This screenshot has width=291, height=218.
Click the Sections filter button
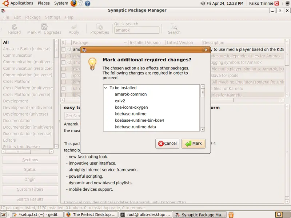click(x=30, y=160)
